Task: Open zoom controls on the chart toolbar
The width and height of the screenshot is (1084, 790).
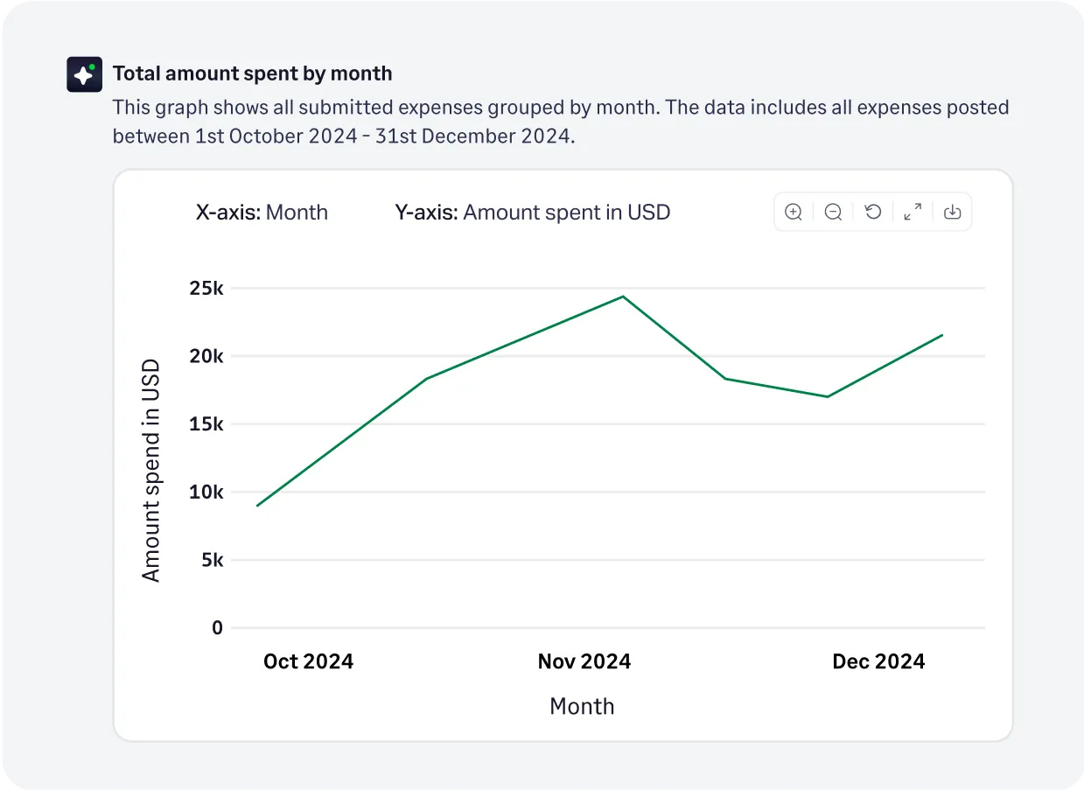Action: (x=794, y=212)
